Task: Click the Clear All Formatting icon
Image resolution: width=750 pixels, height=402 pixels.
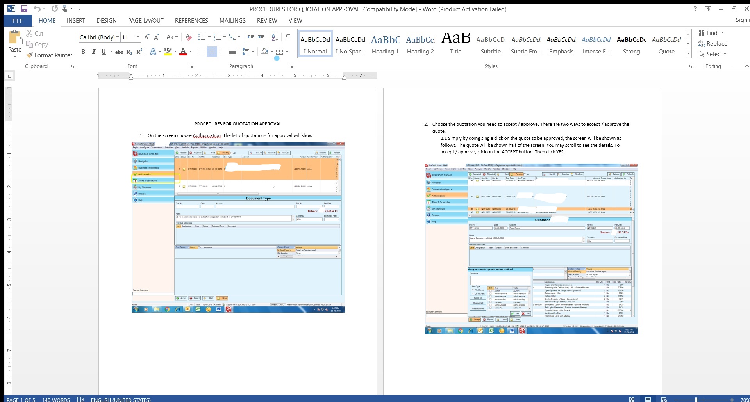Action: pyautogui.click(x=189, y=37)
